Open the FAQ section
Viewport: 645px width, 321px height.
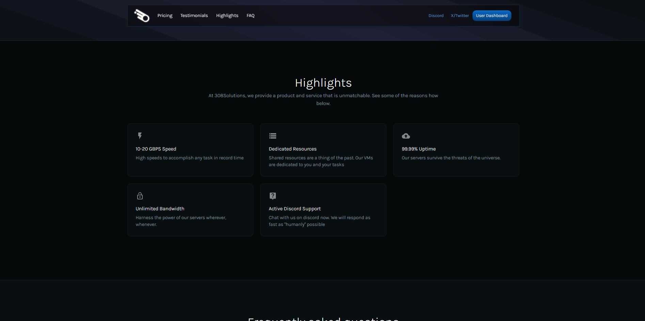(250, 15)
